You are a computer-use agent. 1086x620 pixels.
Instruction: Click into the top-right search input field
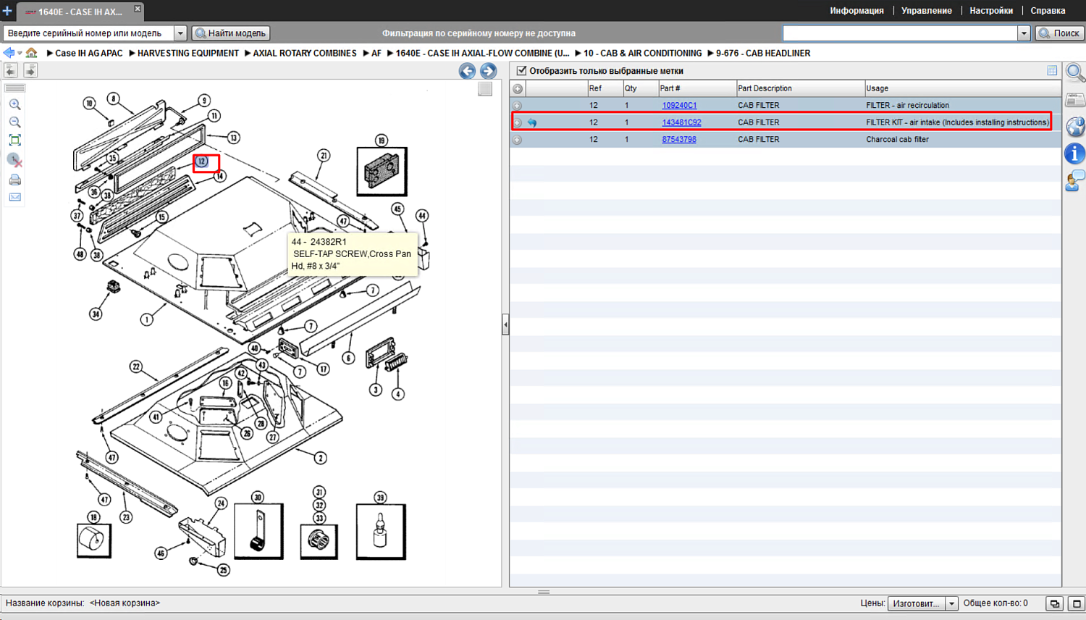[x=900, y=33]
